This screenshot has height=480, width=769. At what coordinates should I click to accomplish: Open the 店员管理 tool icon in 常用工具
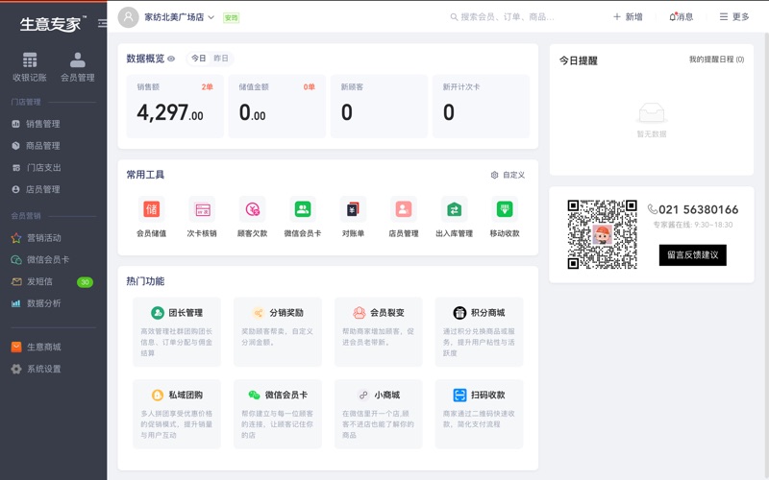404,209
